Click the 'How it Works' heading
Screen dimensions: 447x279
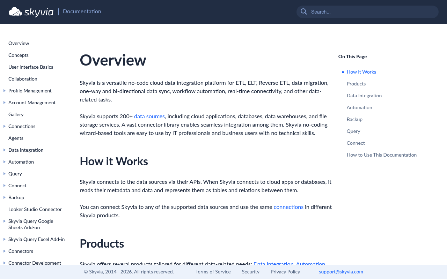pyautogui.click(x=114, y=161)
